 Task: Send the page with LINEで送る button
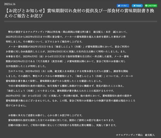coord(151,5)
